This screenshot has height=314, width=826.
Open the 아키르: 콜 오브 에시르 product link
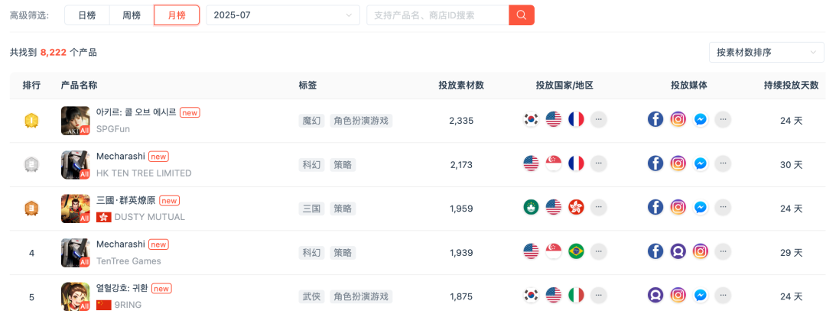pyautogui.click(x=136, y=112)
